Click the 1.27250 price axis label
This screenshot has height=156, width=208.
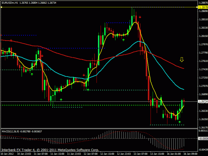click(203, 78)
